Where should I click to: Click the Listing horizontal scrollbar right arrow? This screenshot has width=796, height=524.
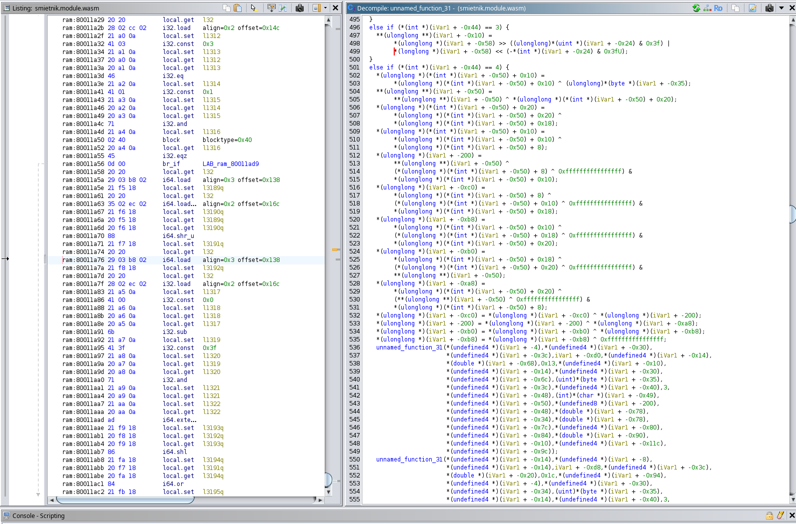321,500
